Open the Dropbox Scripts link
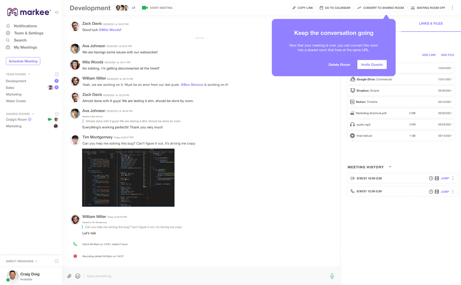The height and width of the screenshot is (285, 461). [x=401, y=91]
